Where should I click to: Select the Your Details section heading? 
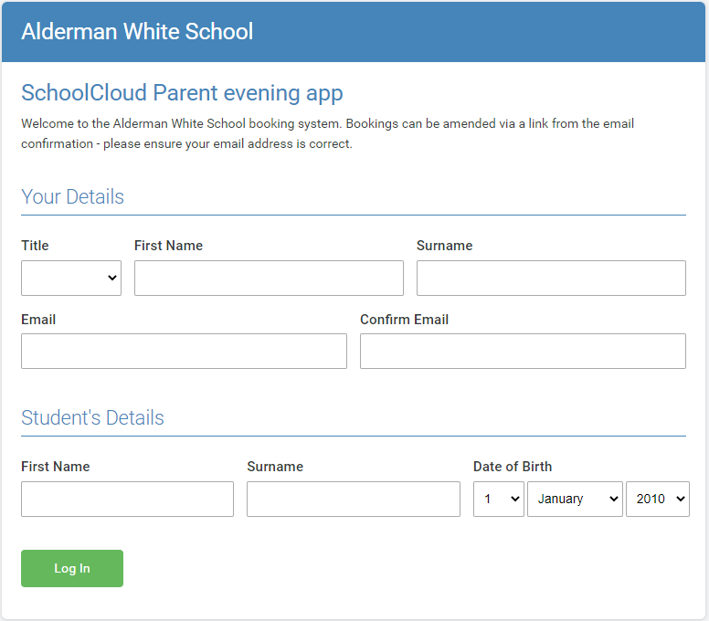click(72, 196)
